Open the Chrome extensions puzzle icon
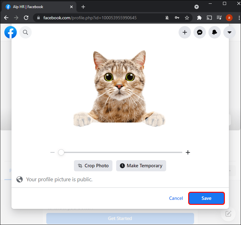241x225 pixels. click(199, 18)
